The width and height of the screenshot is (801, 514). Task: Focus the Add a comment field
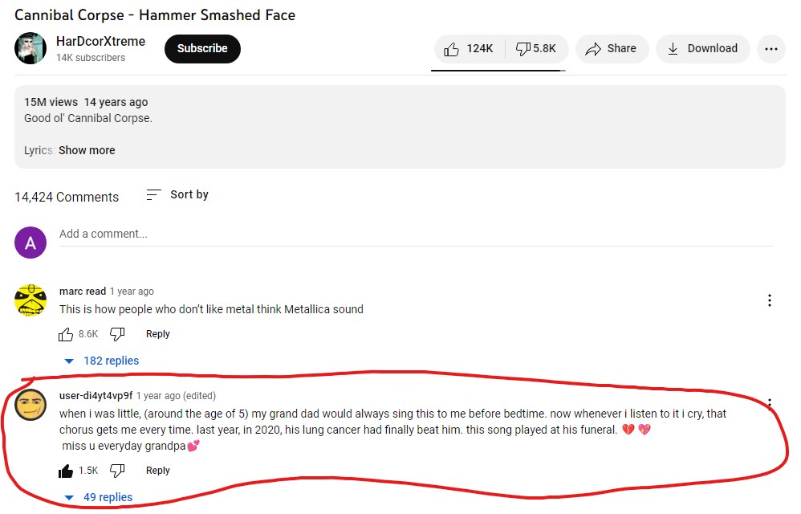[x=416, y=235]
